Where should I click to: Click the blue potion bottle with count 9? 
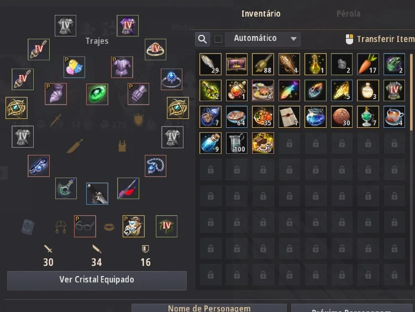(211, 143)
